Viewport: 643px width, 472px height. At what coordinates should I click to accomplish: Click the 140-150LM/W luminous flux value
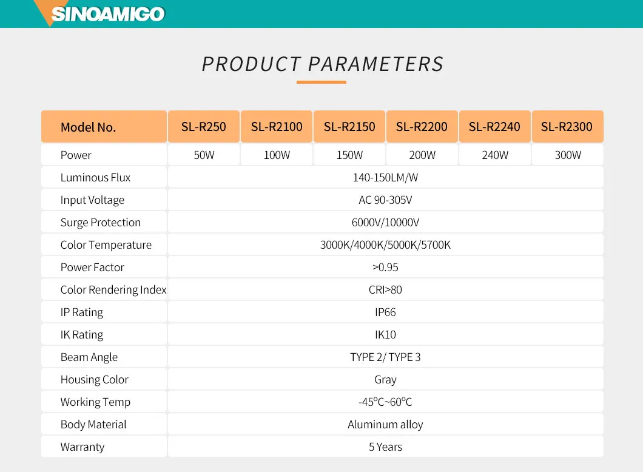385,178
